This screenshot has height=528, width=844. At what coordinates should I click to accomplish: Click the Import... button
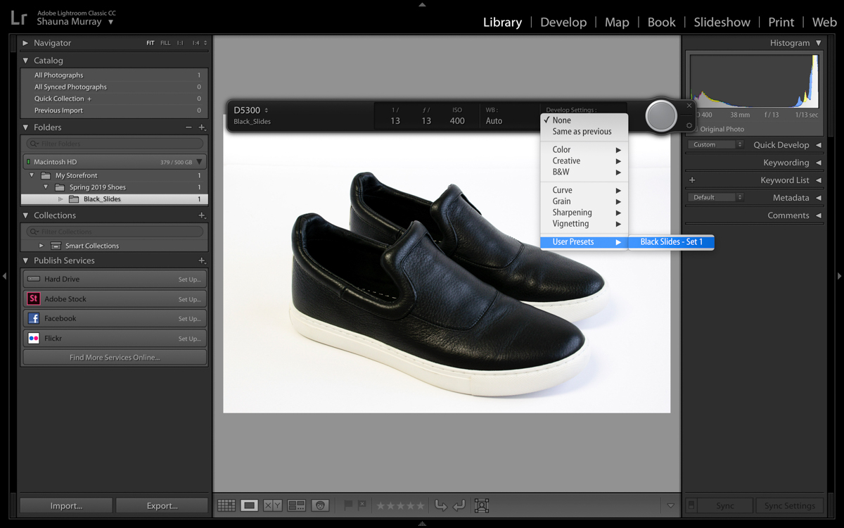click(x=66, y=505)
